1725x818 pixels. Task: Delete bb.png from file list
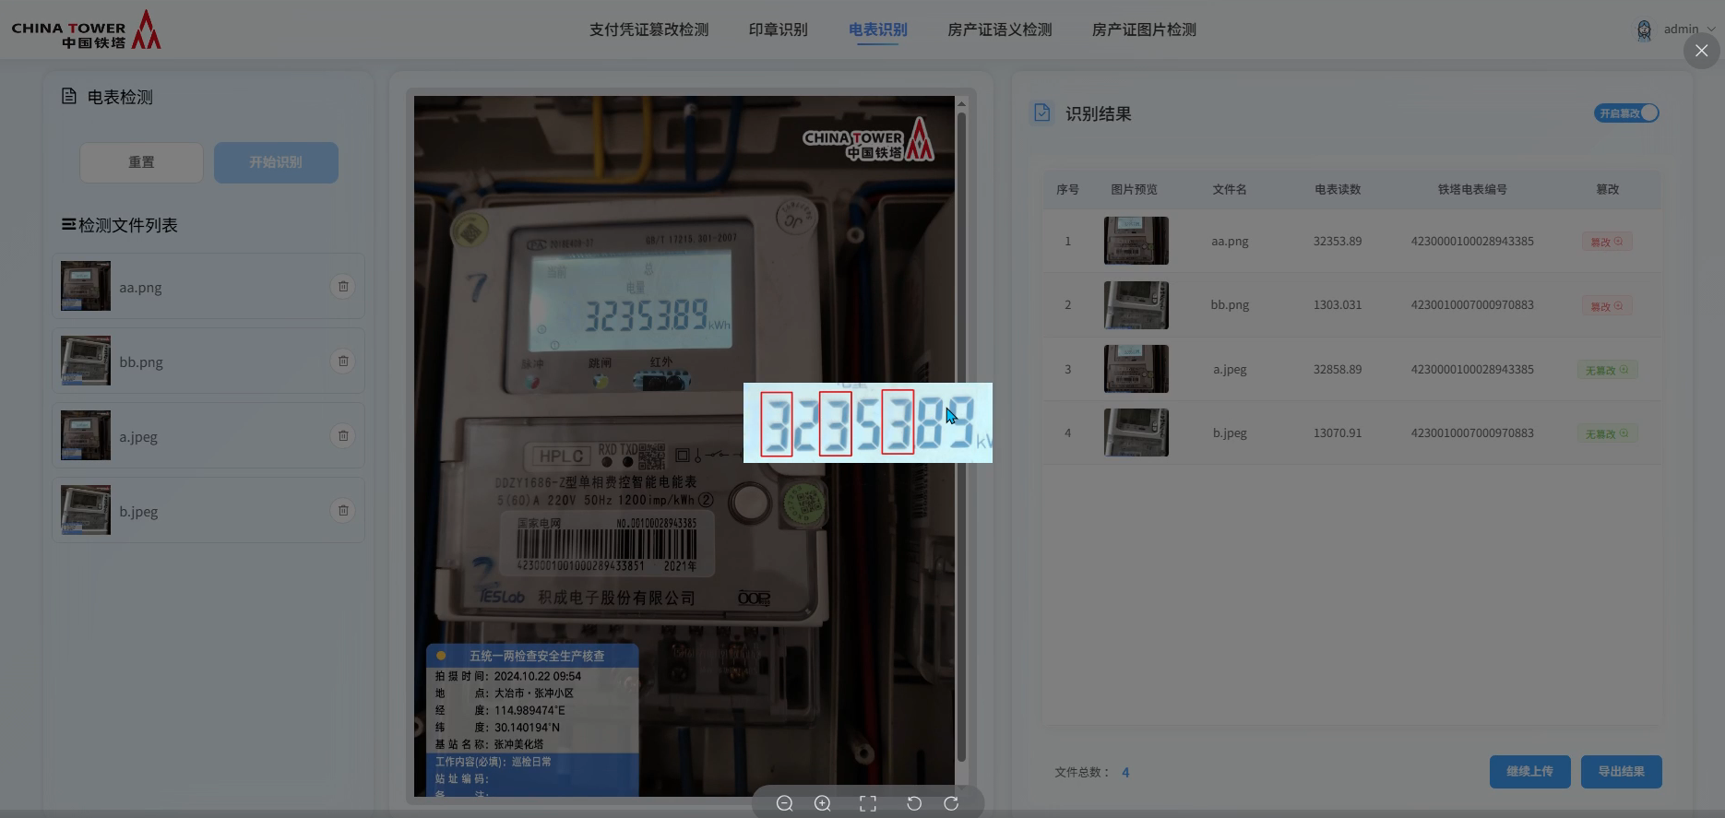point(343,362)
